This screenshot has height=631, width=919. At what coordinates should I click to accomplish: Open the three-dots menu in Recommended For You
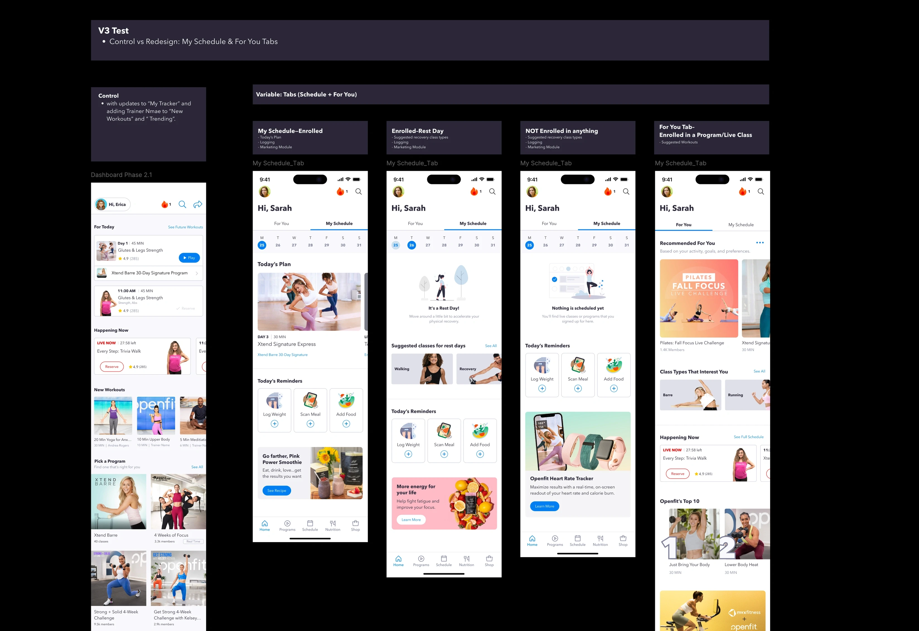[x=760, y=243]
